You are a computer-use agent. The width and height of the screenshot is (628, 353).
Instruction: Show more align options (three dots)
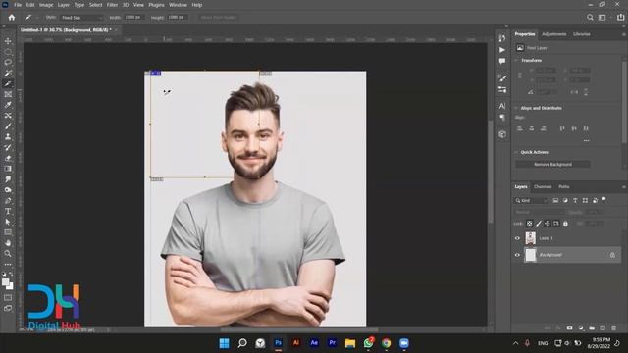click(x=587, y=140)
